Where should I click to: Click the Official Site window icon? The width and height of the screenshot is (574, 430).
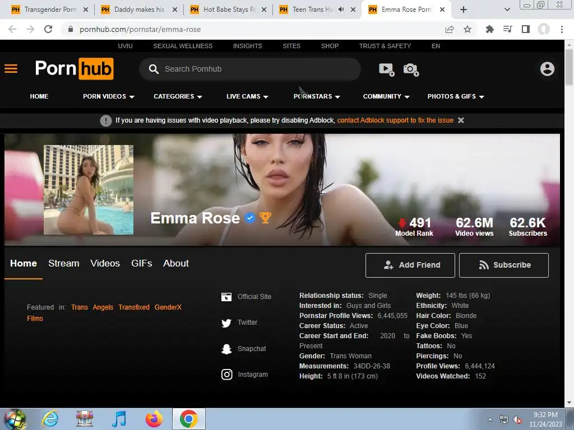(x=226, y=297)
